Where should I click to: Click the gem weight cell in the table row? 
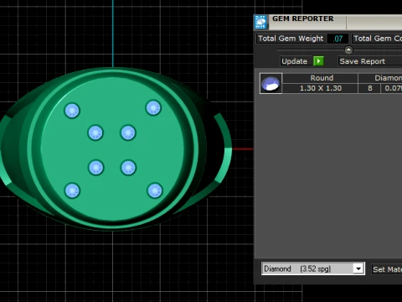coord(392,88)
